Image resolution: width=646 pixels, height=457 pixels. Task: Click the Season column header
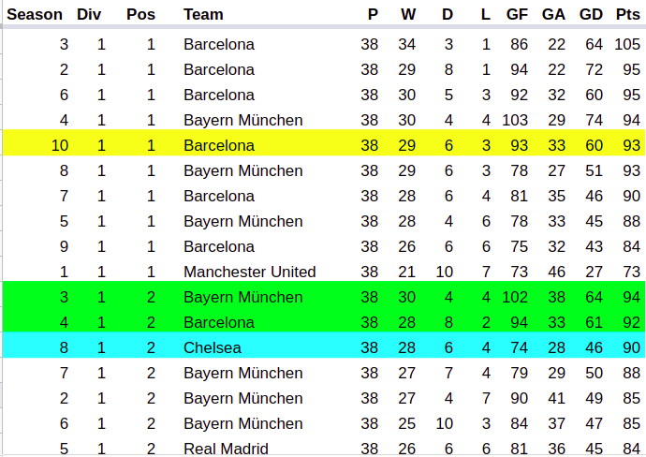[x=35, y=14]
